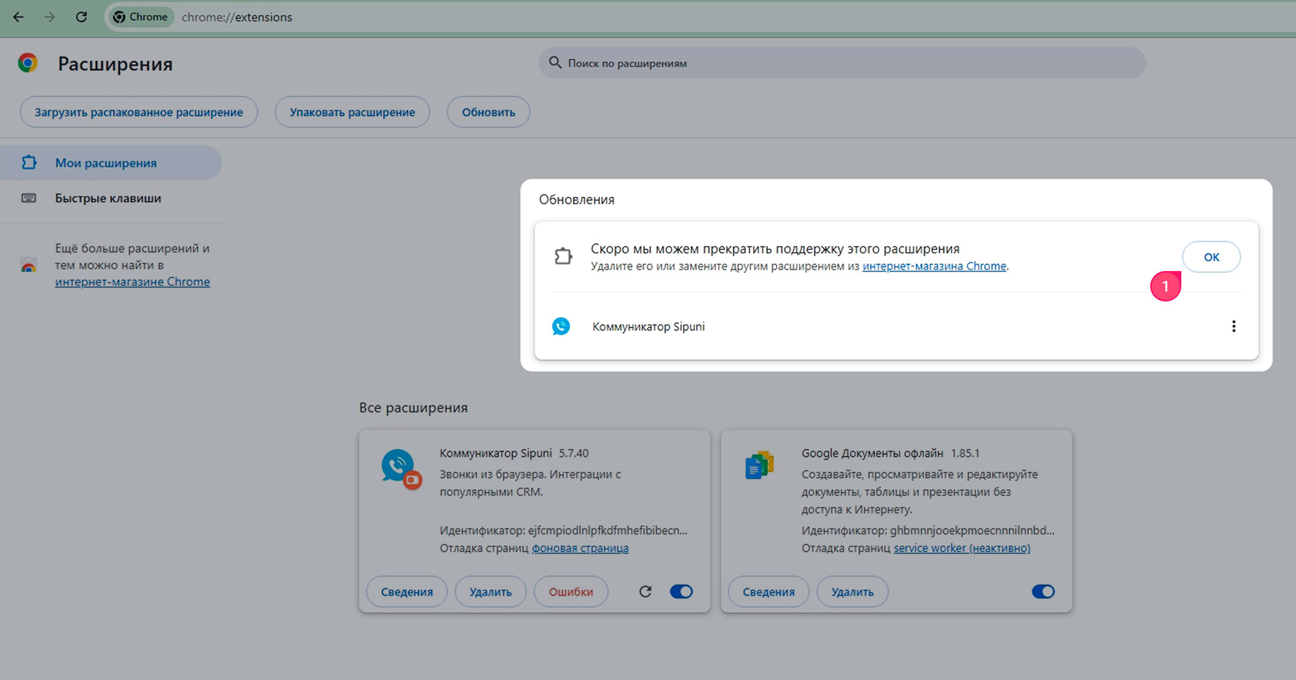This screenshot has width=1296, height=680.
Task: Open интернет-магазине Chrome link in sidebar
Action: [x=132, y=282]
